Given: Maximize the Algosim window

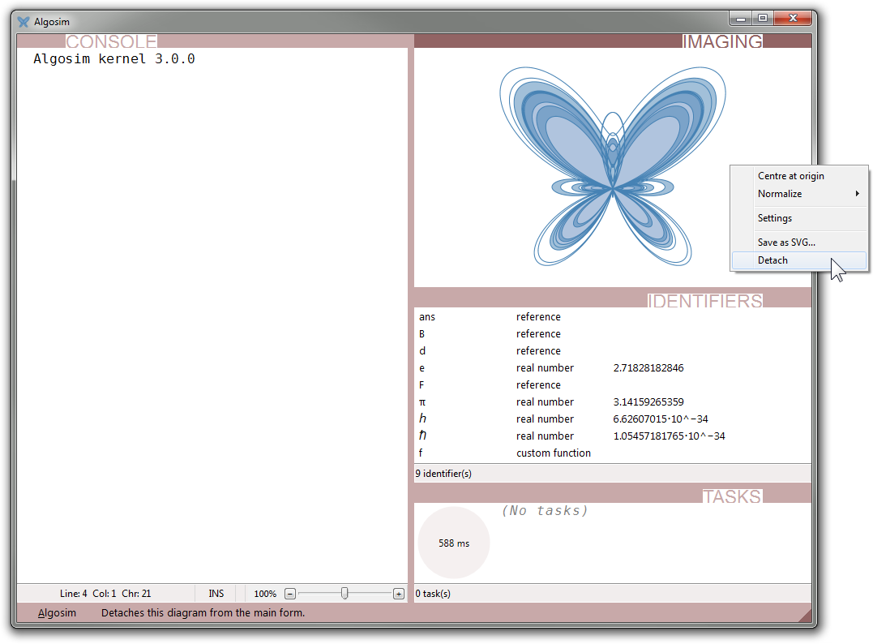Looking at the screenshot, I should pyautogui.click(x=762, y=18).
